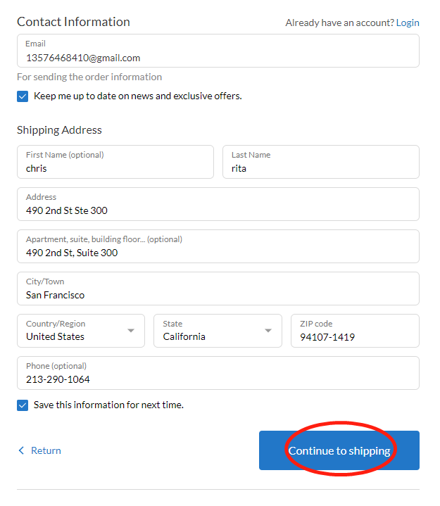Toggle Save this information for next time
Image resolution: width=440 pixels, height=506 pixels.
tap(23, 405)
